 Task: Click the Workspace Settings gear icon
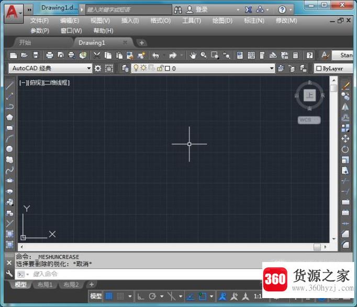coord(98,68)
